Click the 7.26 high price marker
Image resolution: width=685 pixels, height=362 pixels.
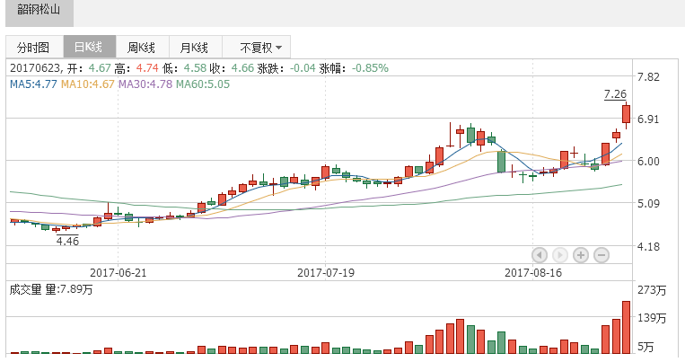615,94
